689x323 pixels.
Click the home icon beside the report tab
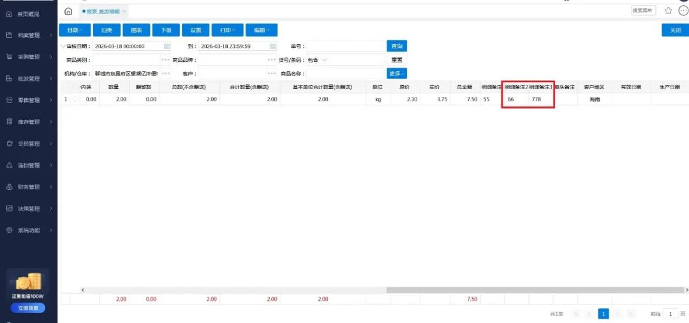(x=68, y=11)
